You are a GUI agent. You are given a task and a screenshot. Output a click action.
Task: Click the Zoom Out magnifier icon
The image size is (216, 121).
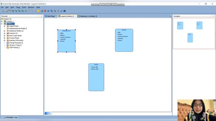tap(55, 11)
